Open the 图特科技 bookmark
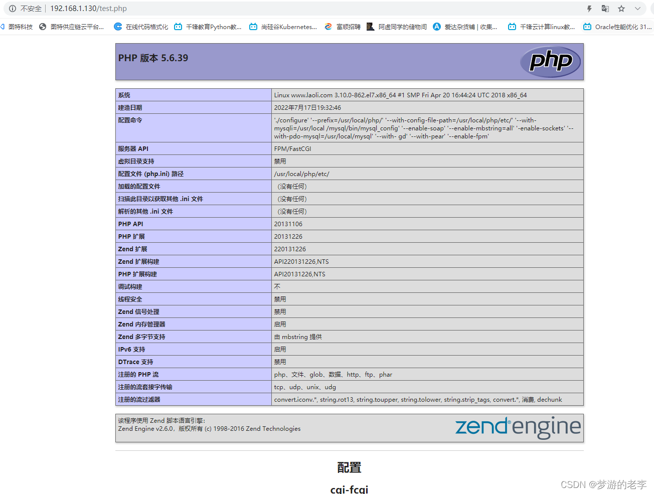This screenshot has height=494, width=654. (x=17, y=27)
